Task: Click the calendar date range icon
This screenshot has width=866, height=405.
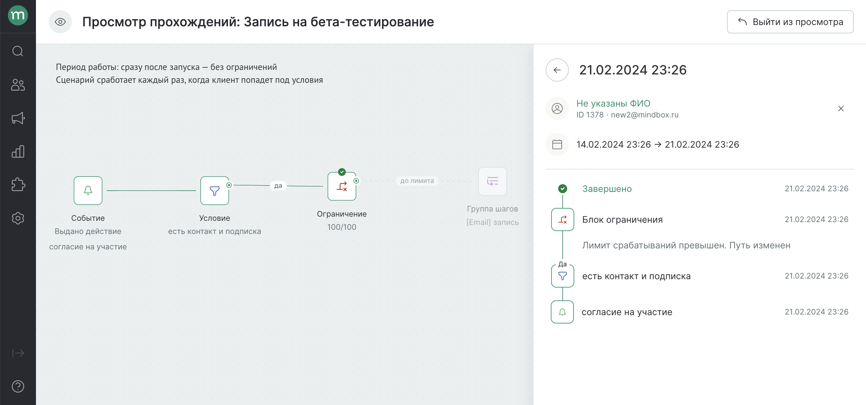Action: click(557, 144)
